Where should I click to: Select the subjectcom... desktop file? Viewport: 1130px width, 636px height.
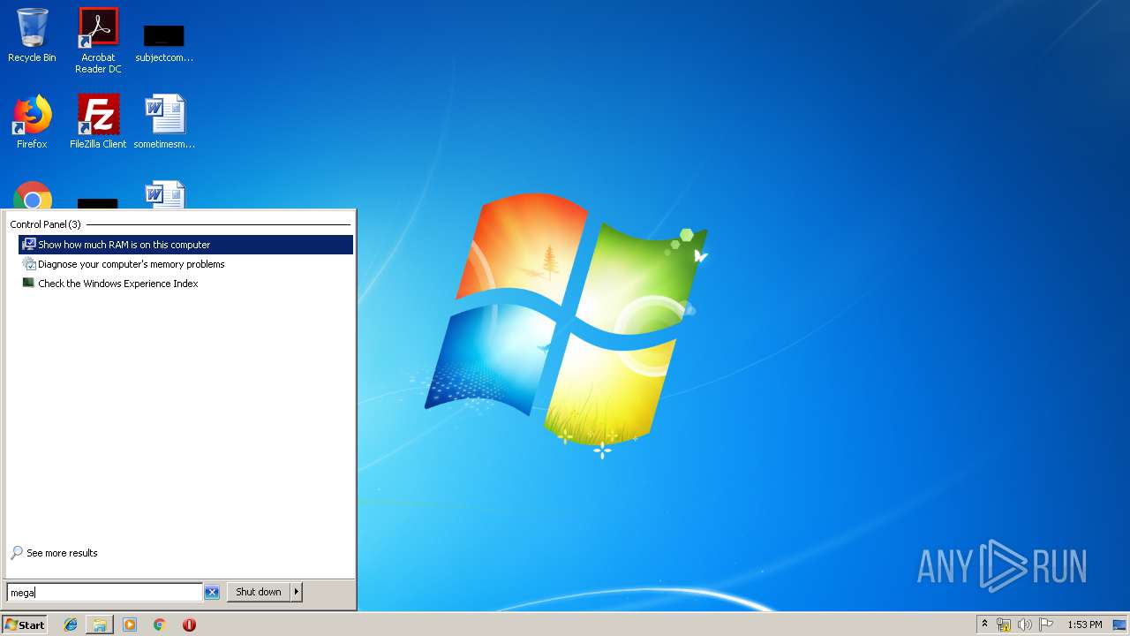click(x=164, y=43)
